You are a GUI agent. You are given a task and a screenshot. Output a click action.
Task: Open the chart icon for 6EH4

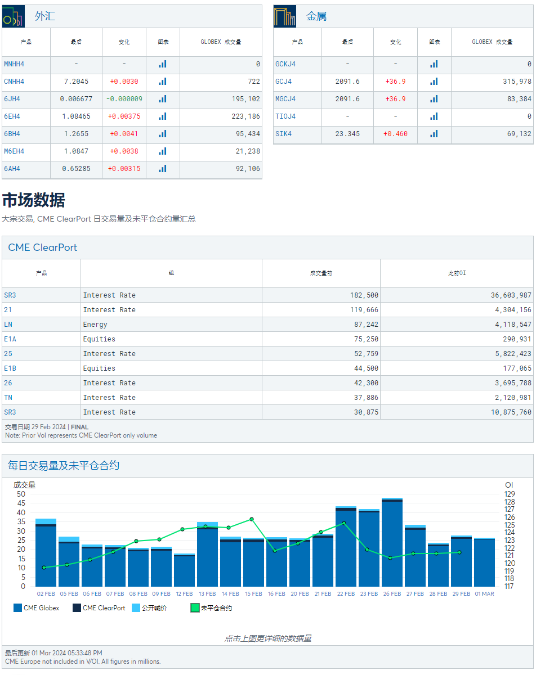[163, 116]
